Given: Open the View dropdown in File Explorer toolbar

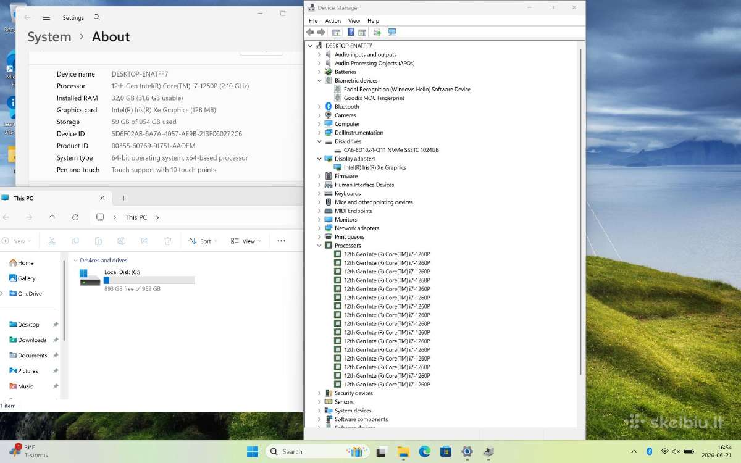Looking at the screenshot, I should (246, 241).
